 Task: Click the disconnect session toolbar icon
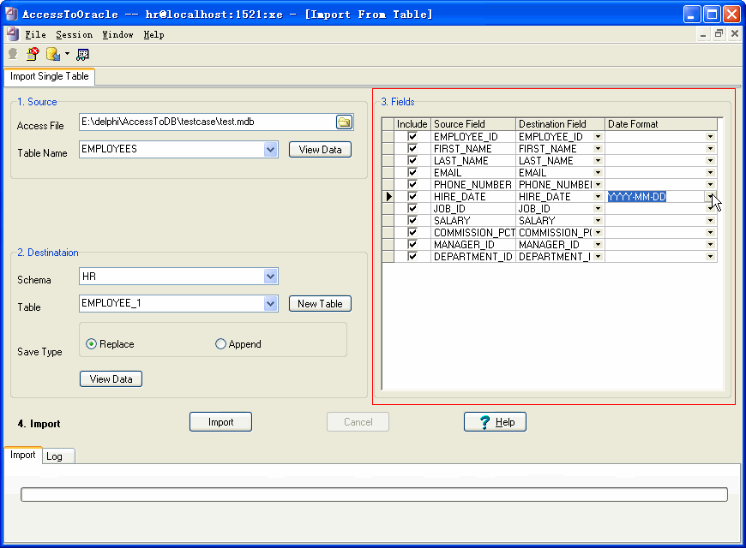33,54
